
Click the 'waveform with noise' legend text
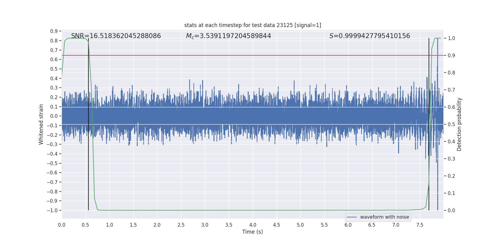(x=384, y=217)
